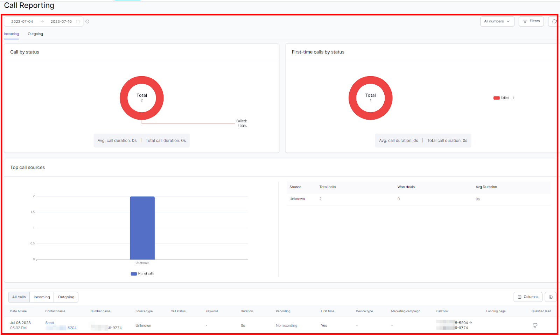Switch to the Outgoing report tab

coord(35,34)
